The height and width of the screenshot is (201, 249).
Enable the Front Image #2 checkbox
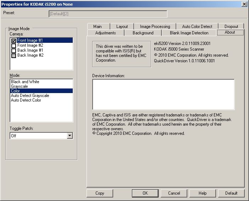(14, 46)
